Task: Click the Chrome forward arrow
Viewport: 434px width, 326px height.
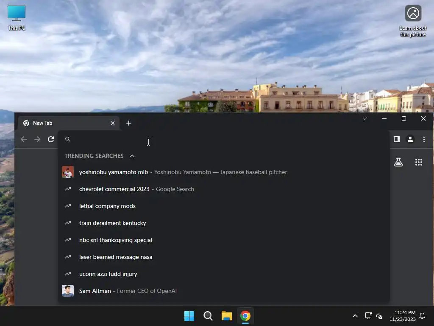Action: (37, 139)
